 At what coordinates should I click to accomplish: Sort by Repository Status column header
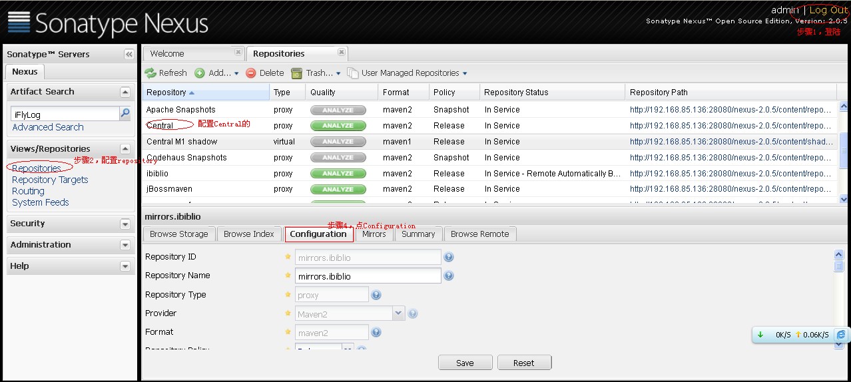(553, 93)
